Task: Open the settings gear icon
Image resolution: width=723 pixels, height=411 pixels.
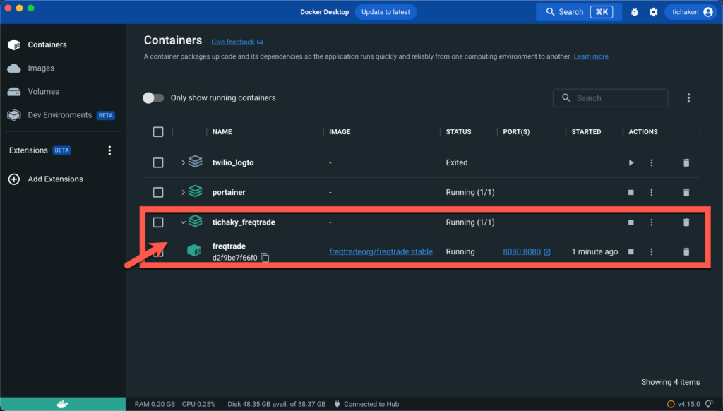Action: [x=653, y=13]
